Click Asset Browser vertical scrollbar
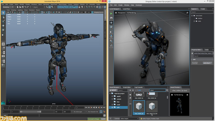 pos(167,97)
